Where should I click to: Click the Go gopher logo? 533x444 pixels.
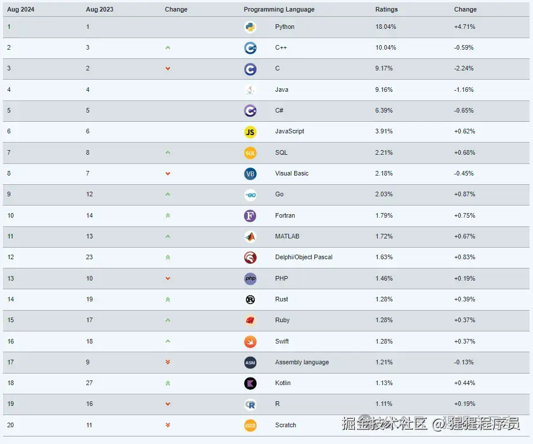tap(250, 195)
